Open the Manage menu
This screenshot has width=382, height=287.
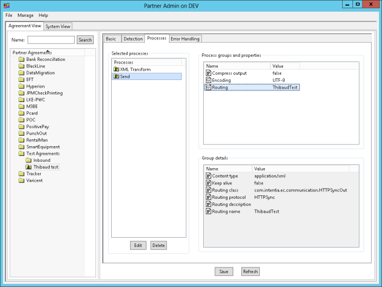click(x=25, y=15)
